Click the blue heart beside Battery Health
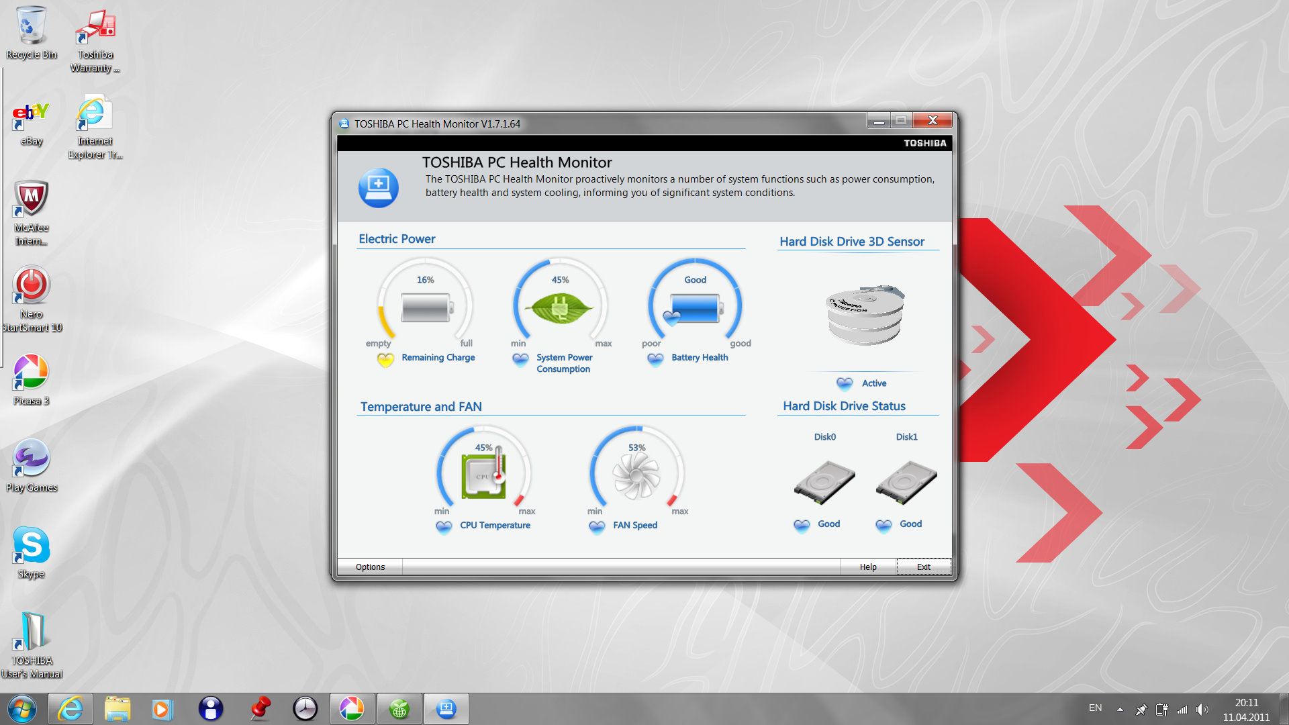 click(x=655, y=360)
